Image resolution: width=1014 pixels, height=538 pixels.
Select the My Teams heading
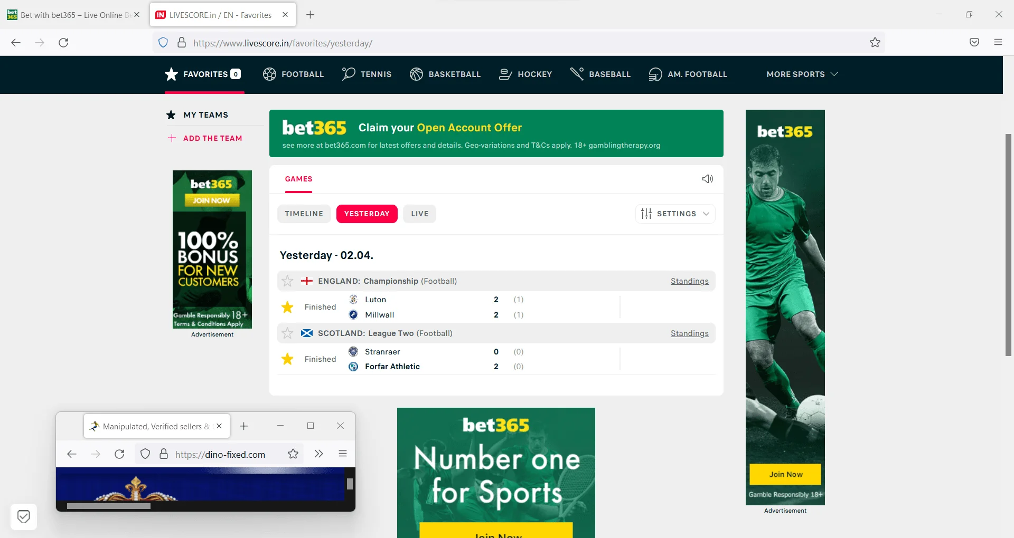click(205, 115)
